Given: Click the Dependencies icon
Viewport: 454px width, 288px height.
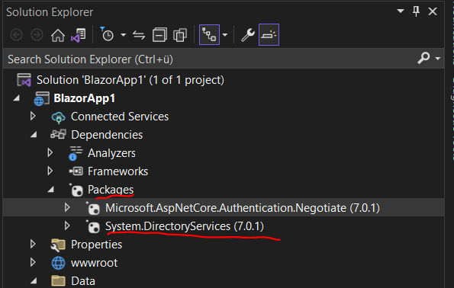Looking at the screenshot, I should tap(58, 134).
